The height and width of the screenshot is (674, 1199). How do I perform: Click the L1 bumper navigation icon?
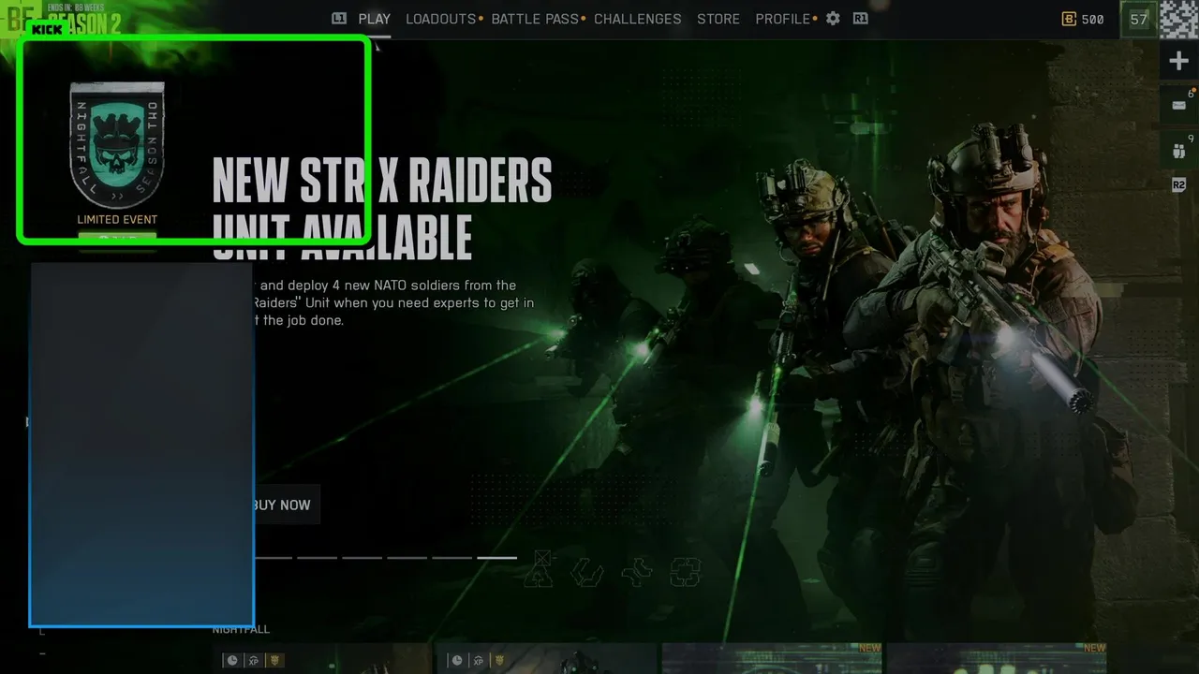point(339,19)
